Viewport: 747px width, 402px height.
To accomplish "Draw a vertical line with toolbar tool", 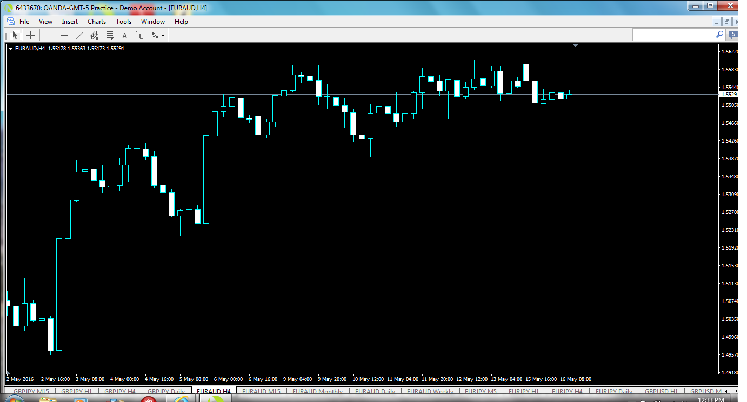I will click(49, 36).
